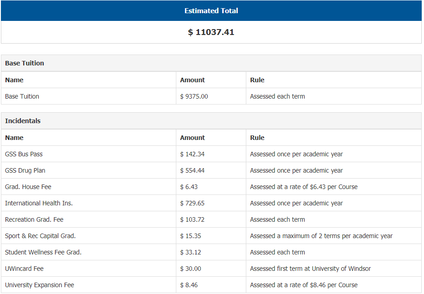
Task: Click the Base Tuition section heading
Action: 25,63
